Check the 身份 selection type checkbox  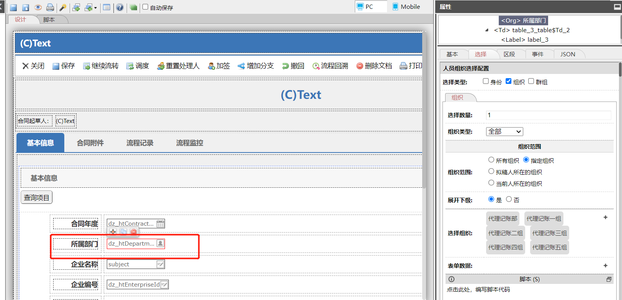coord(486,81)
